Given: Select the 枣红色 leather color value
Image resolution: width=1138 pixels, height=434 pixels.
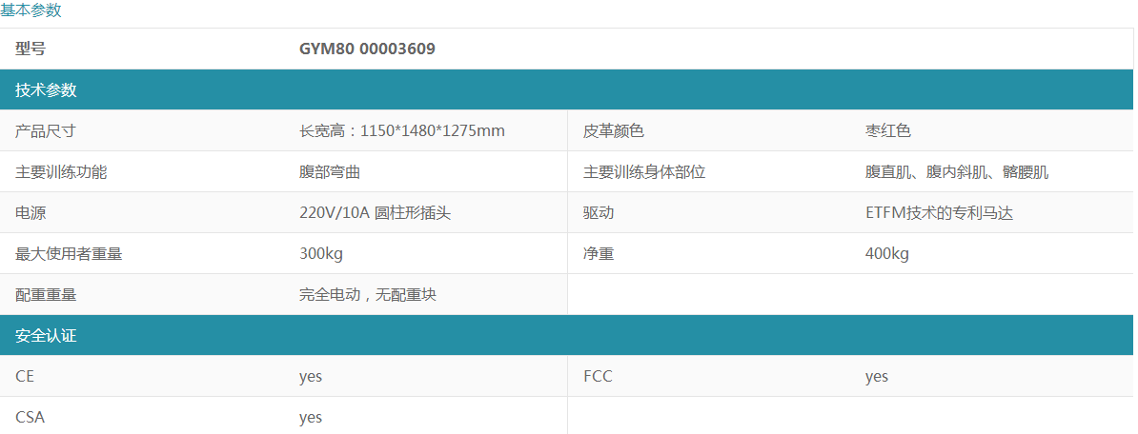Looking at the screenshot, I should point(888,131).
